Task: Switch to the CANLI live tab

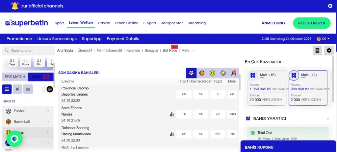Action: [x=40, y=77]
